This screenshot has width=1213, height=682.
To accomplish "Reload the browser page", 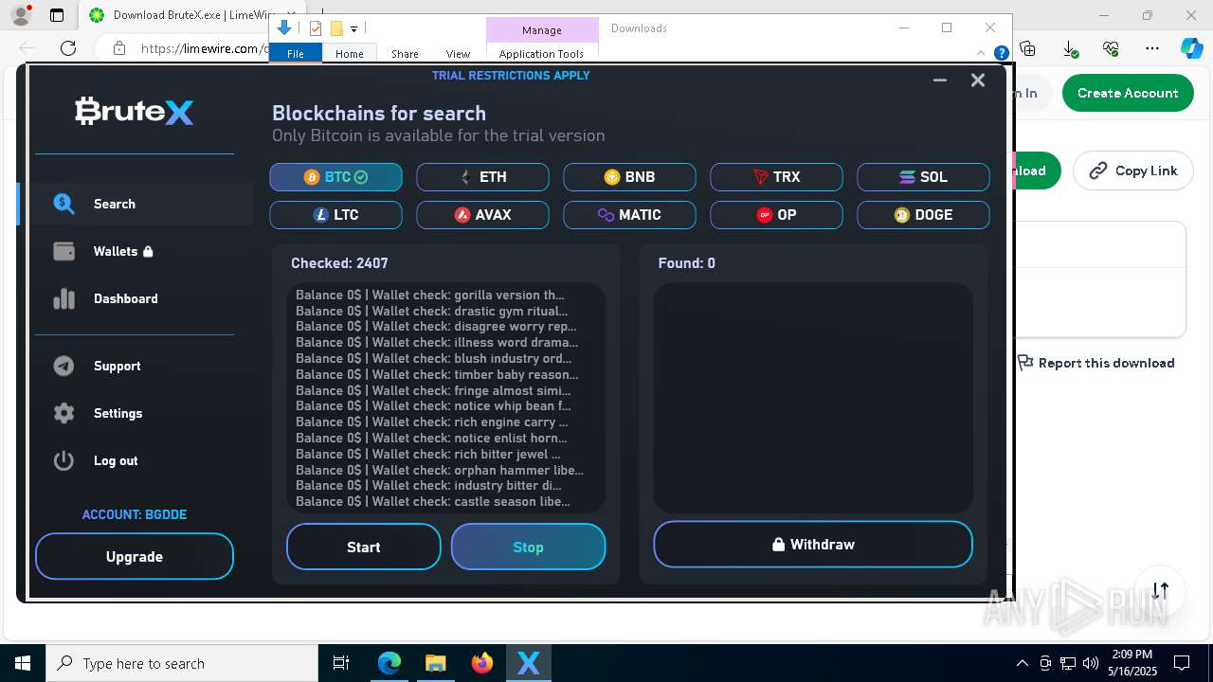I will (68, 48).
